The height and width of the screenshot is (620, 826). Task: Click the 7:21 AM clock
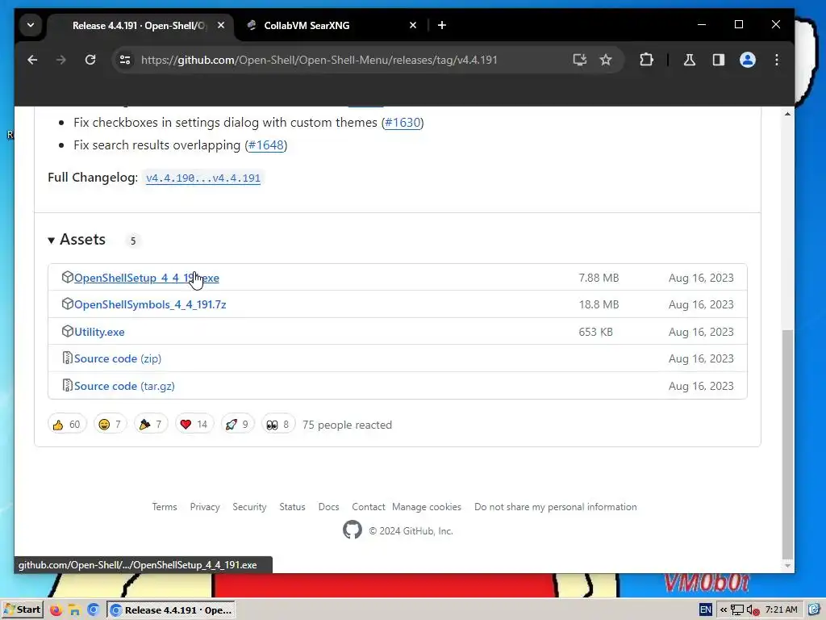click(781, 610)
